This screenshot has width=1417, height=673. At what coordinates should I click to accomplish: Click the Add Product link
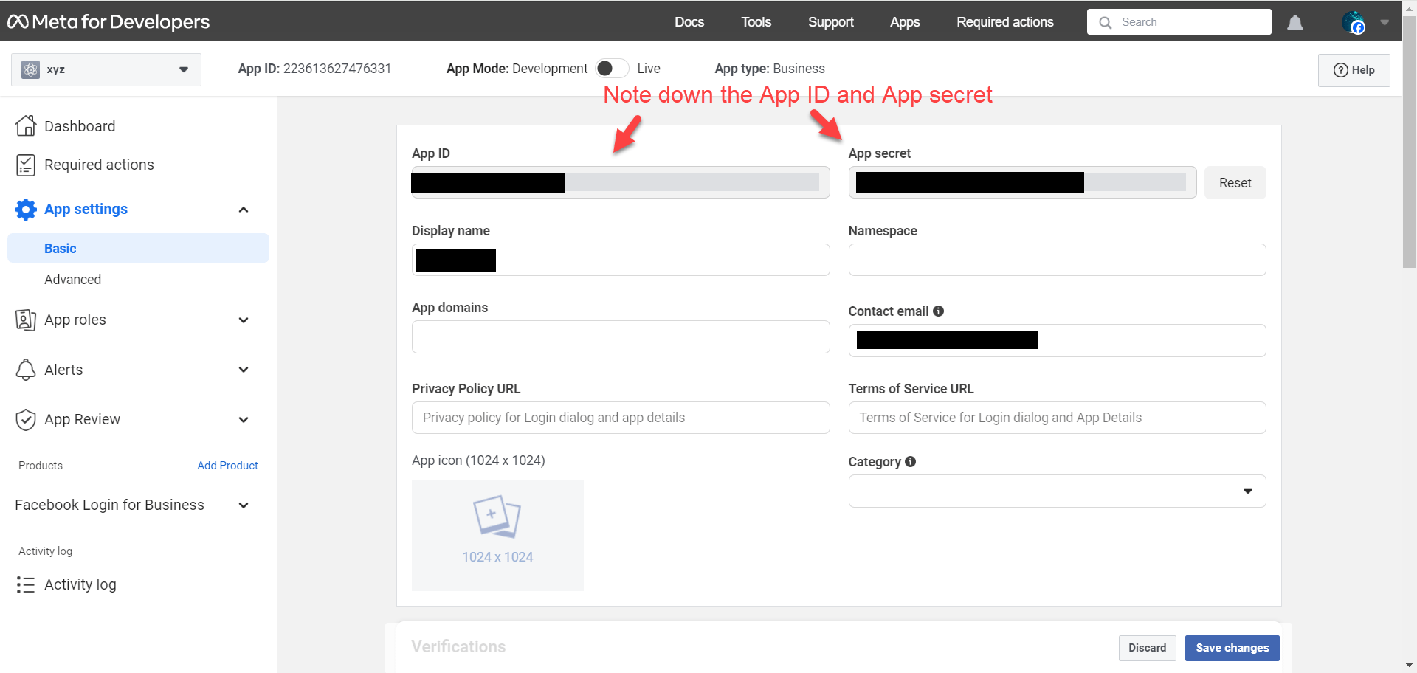[x=227, y=466]
